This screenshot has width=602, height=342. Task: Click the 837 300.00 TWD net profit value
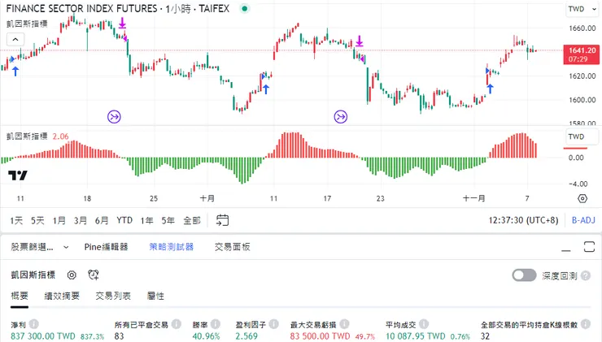click(x=42, y=336)
